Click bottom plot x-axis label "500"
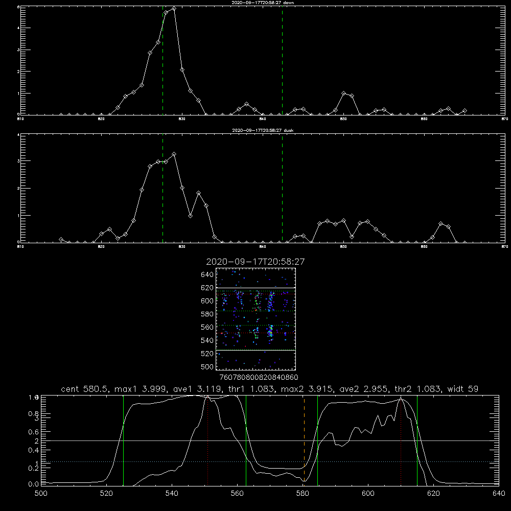The image size is (511, 511). click(41, 494)
